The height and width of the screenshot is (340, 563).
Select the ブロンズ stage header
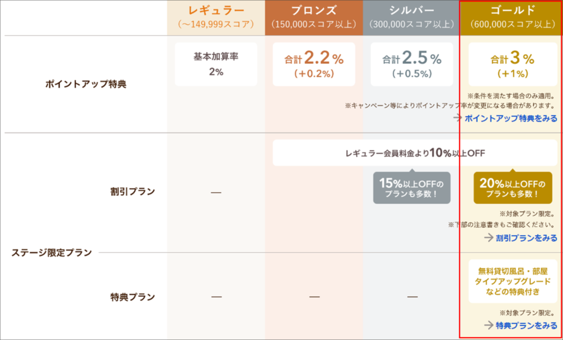pyautogui.click(x=314, y=18)
